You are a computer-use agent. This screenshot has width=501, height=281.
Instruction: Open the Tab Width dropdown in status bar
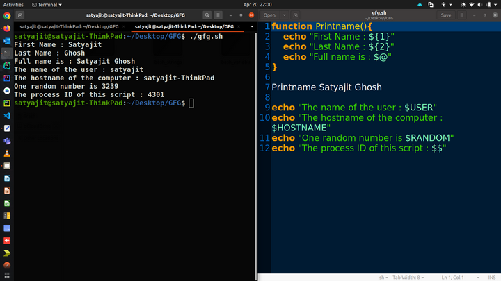(x=408, y=278)
